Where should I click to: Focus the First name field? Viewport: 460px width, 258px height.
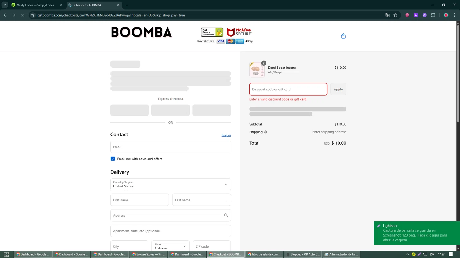pyautogui.click(x=140, y=200)
